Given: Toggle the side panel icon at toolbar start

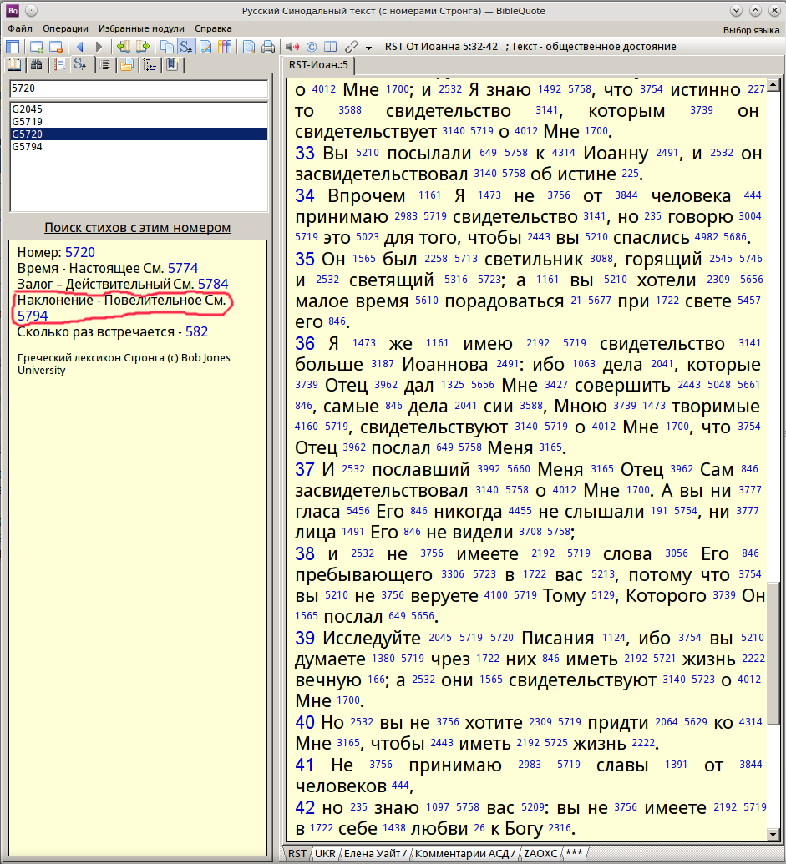Looking at the screenshot, I should [14, 47].
